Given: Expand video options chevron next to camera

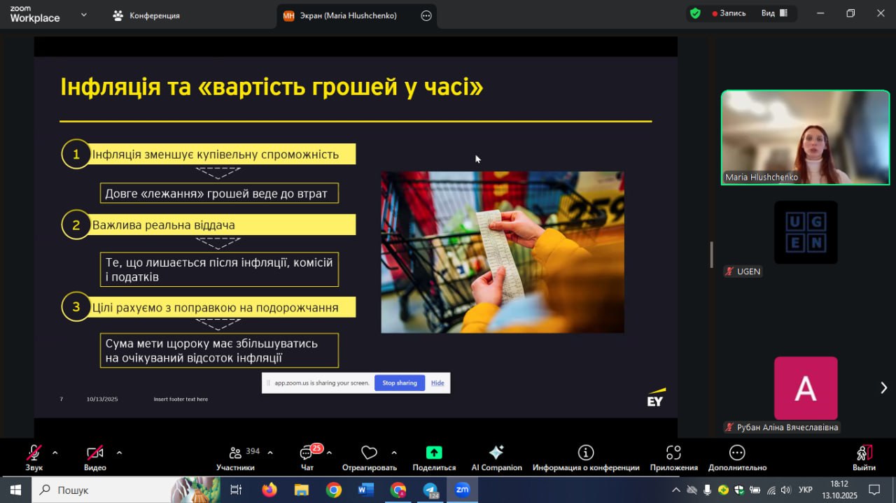Looking at the screenshot, I should (x=119, y=453).
